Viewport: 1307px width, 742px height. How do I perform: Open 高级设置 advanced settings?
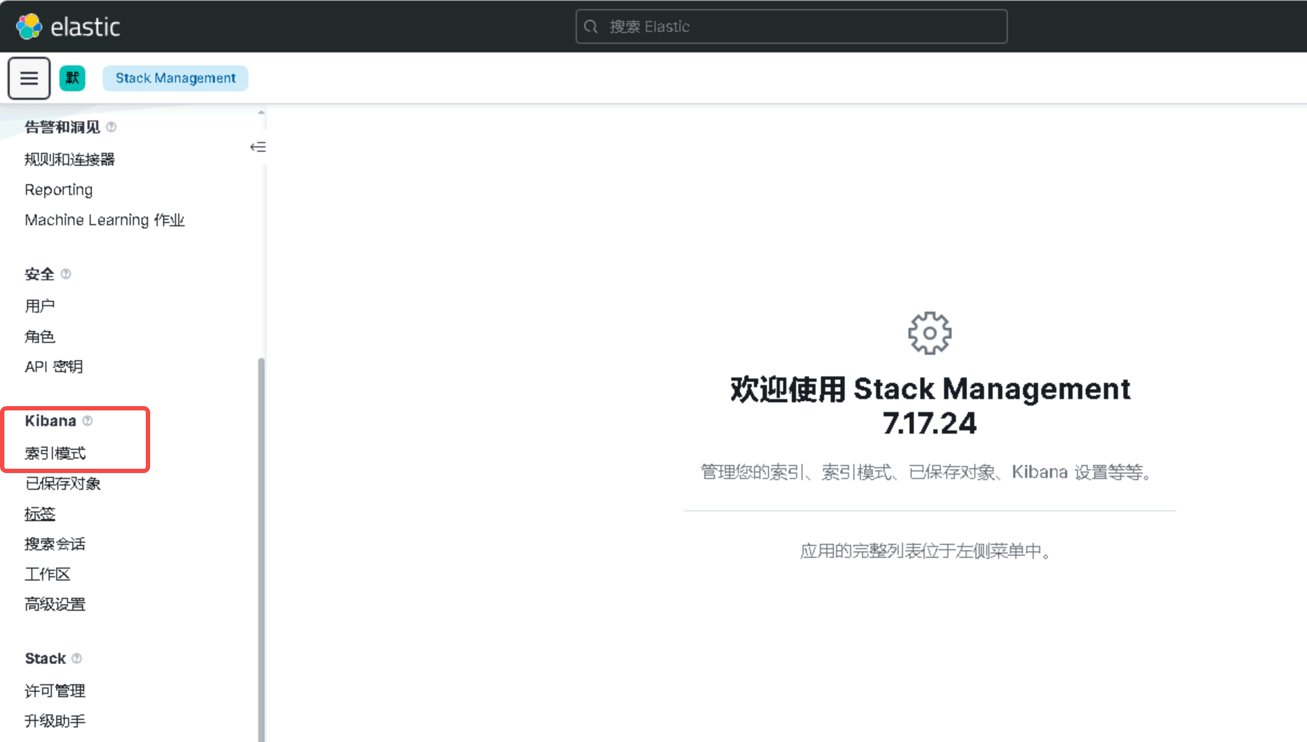coord(55,604)
